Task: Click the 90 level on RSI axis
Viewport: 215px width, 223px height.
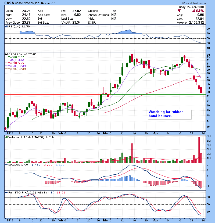Action: 208,29
